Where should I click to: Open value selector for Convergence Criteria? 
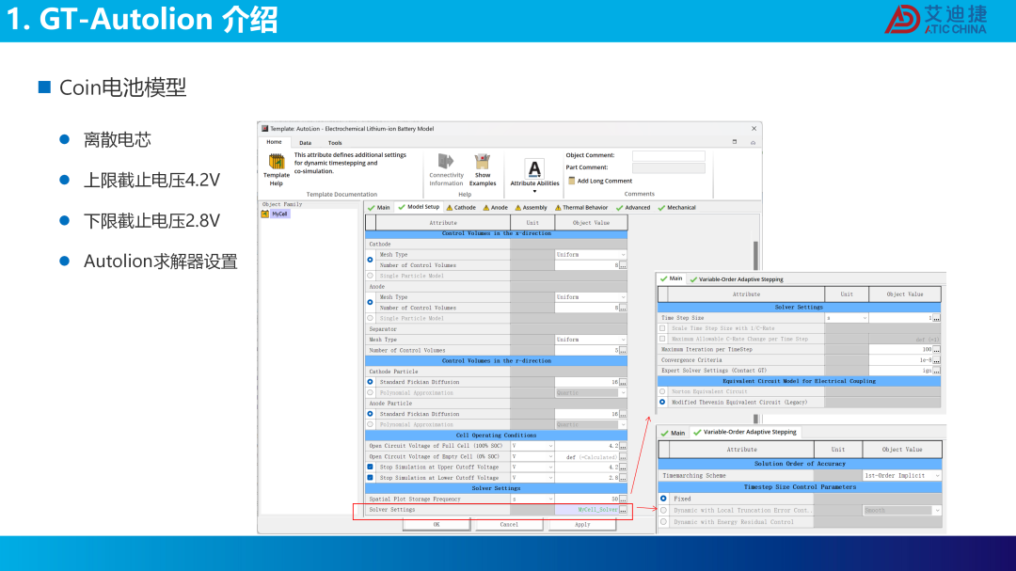point(936,360)
